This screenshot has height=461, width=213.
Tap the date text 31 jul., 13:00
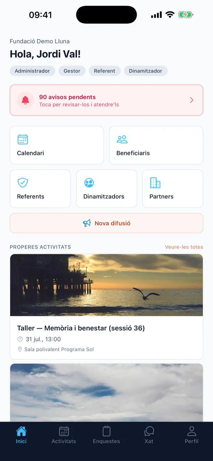(43, 339)
